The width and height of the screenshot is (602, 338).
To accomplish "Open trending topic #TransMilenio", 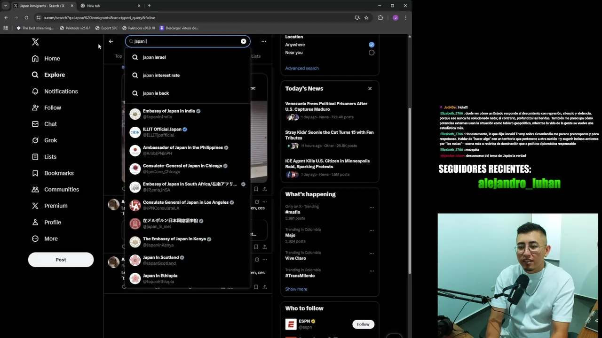I will [x=300, y=276].
